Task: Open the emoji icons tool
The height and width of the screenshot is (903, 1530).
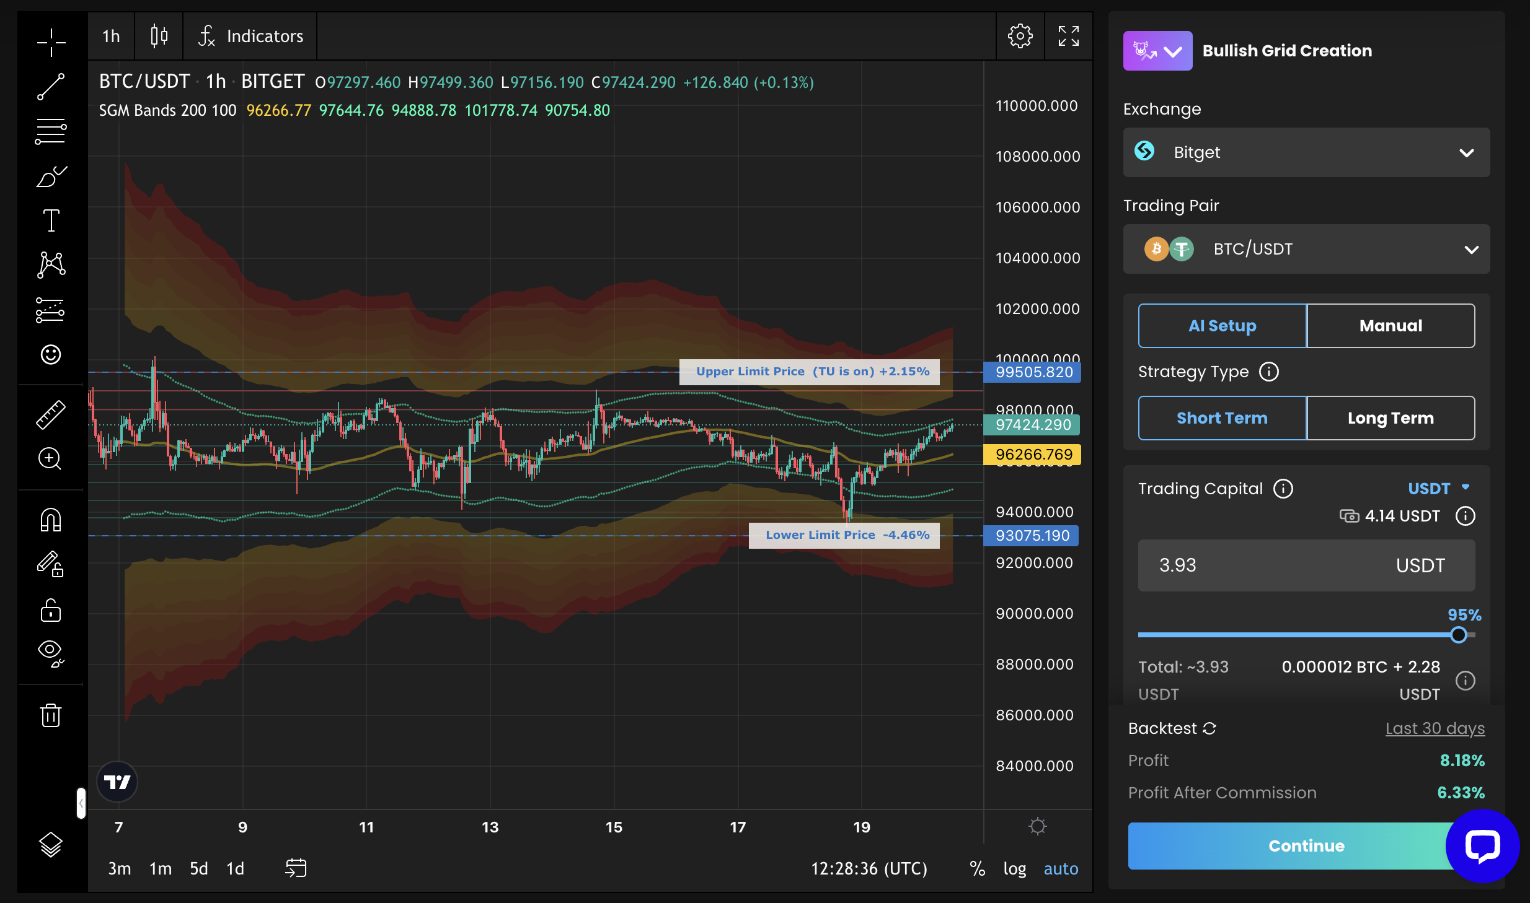Action: [51, 354]
